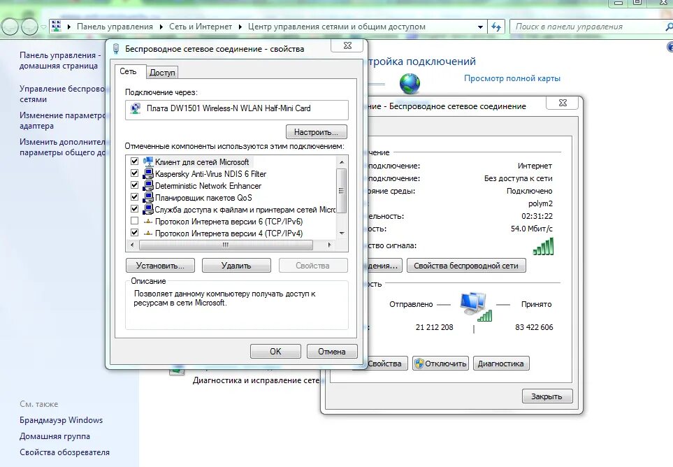
Task: Click the two-computers activity icon
Action: (x=475, y=306)
